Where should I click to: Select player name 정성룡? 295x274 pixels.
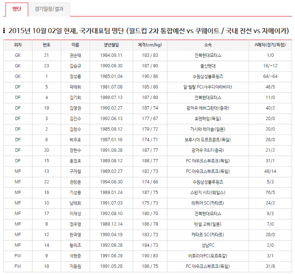click(75, 77)
